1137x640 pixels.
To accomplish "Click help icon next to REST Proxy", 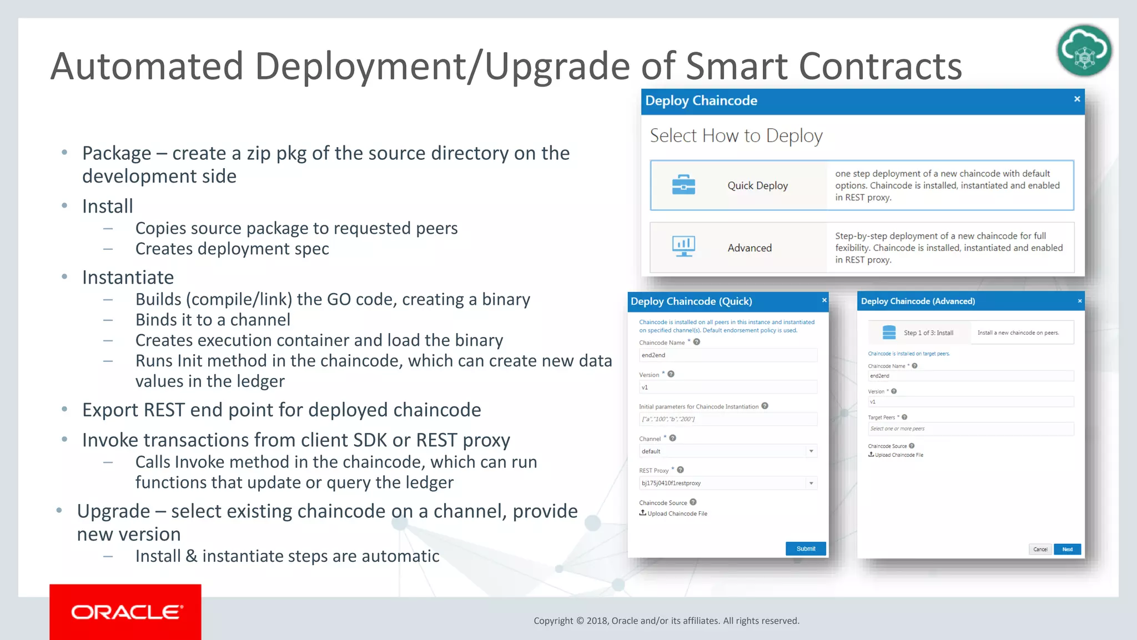I will click(x=681, y=470).
